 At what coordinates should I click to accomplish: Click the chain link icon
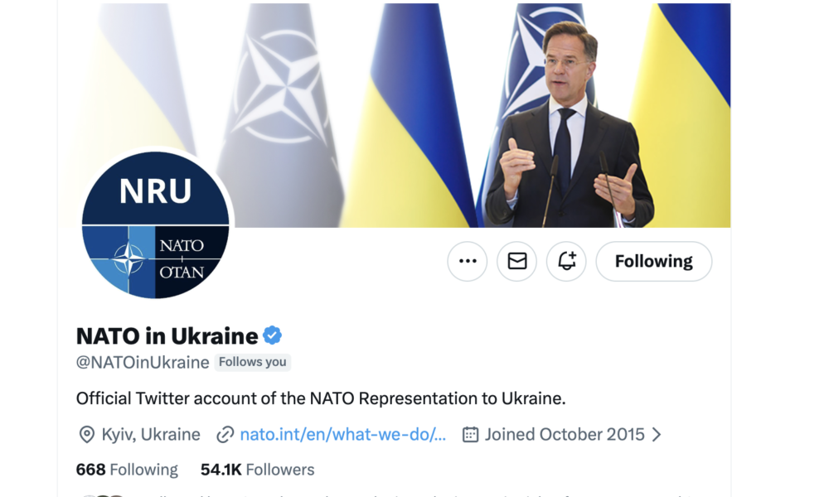225,434
